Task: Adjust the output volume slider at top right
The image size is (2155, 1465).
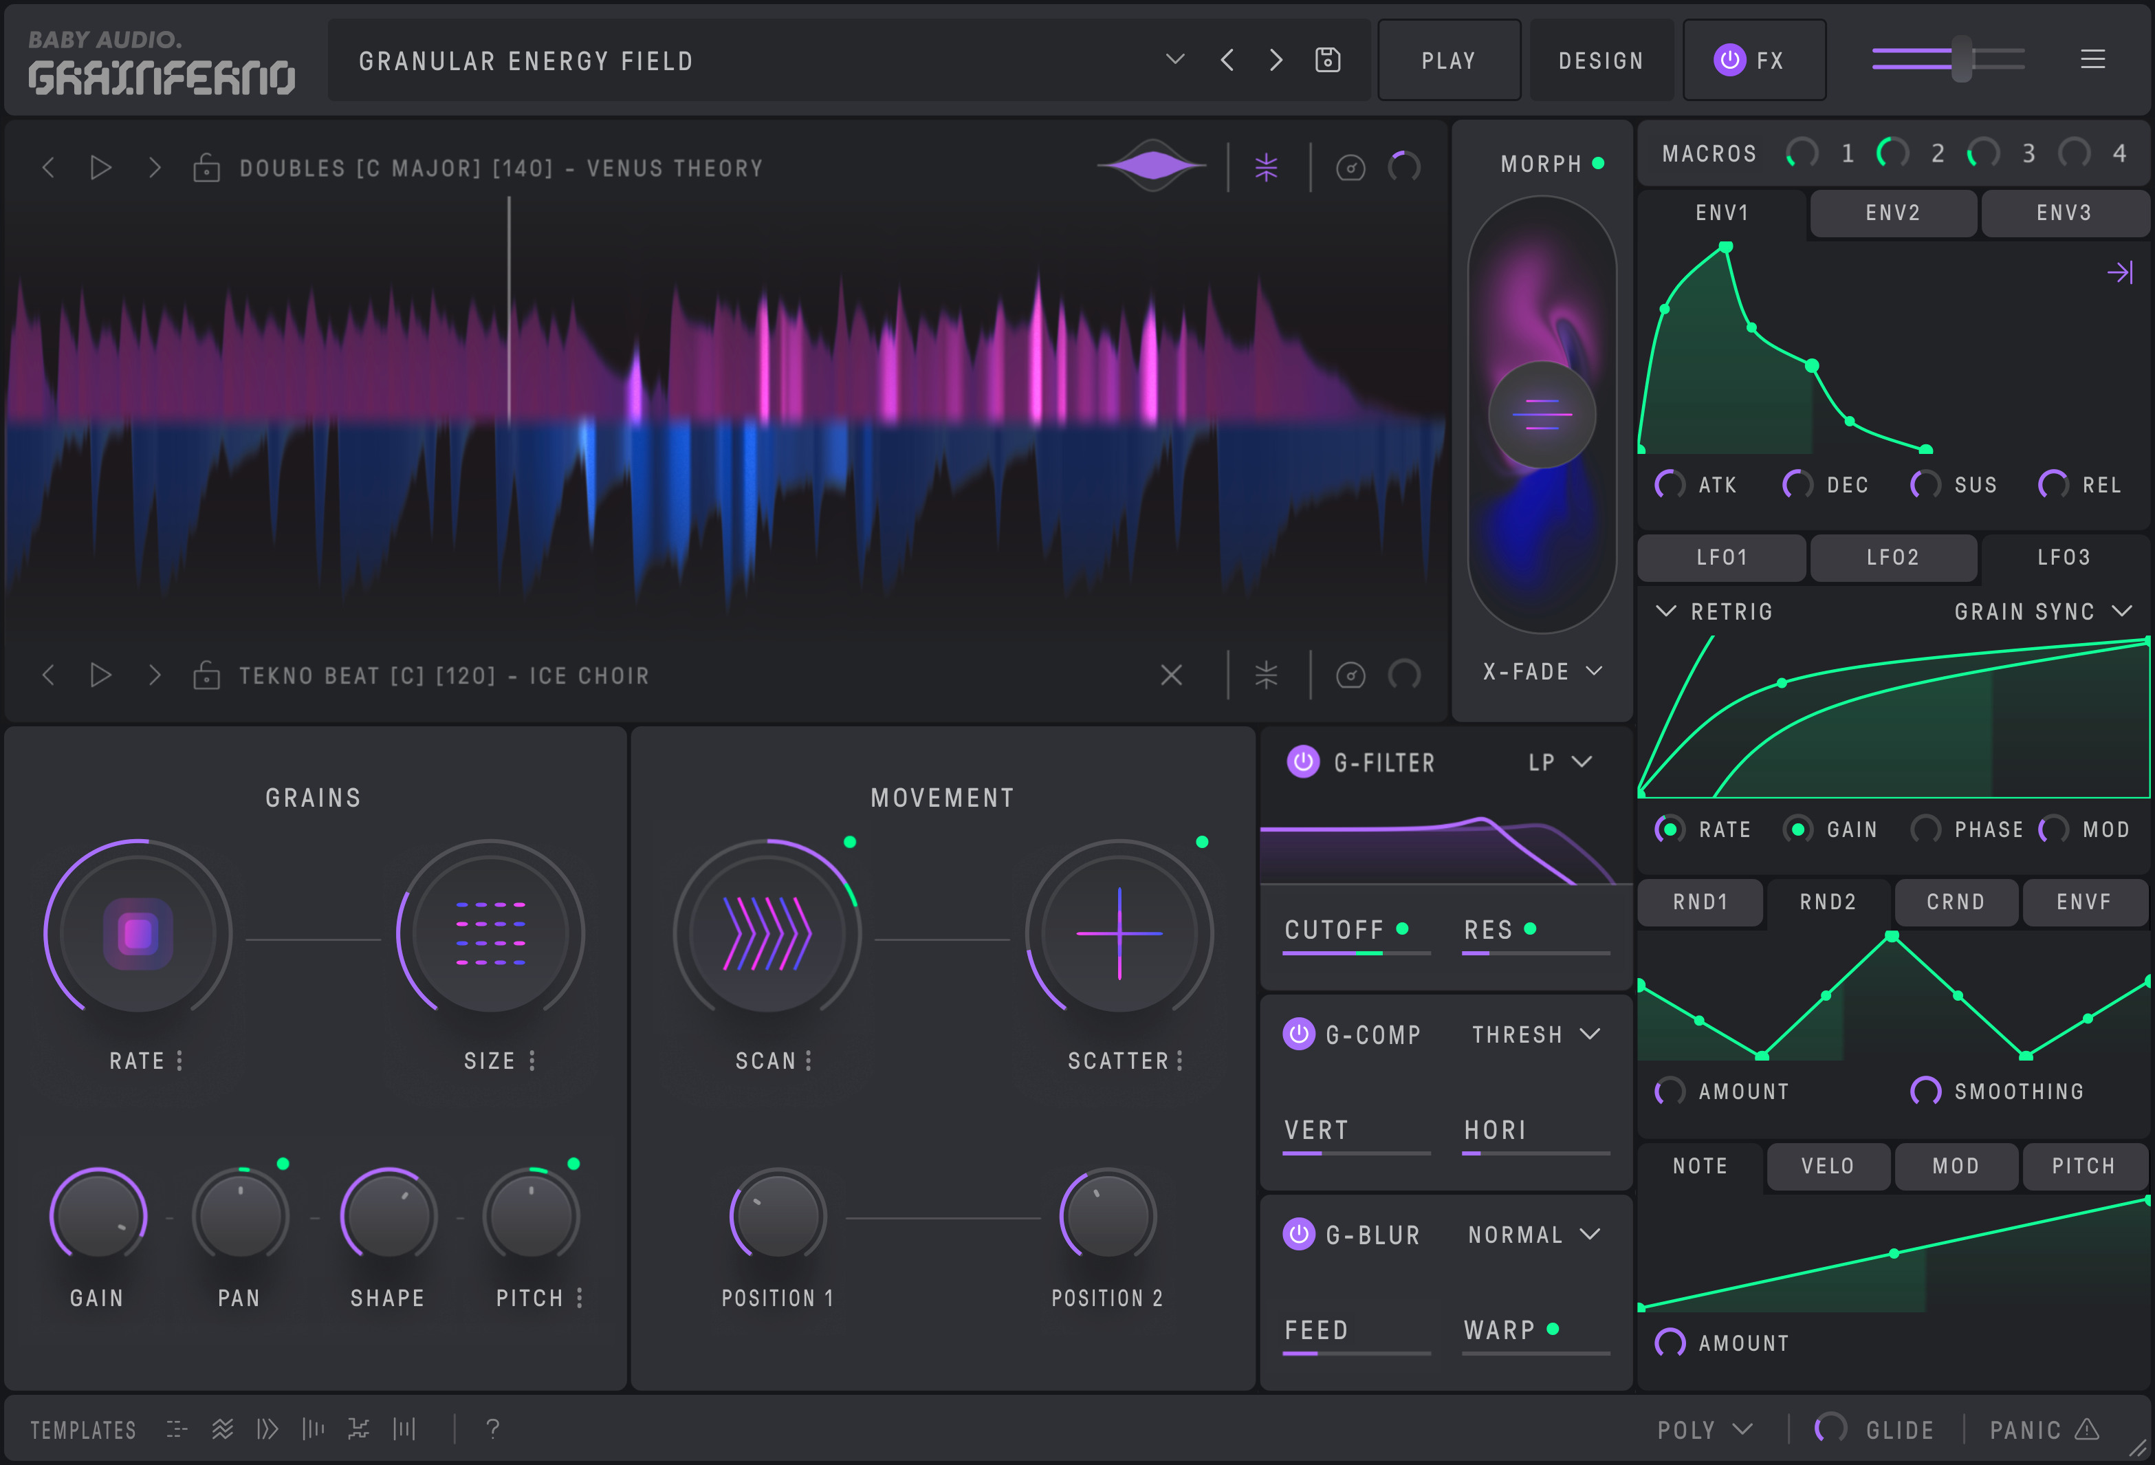Action: (1961, 59)
